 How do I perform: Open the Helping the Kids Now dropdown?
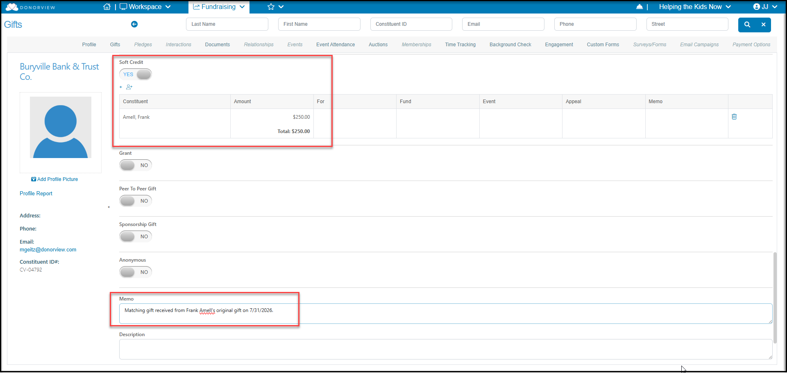pos(695,7)
